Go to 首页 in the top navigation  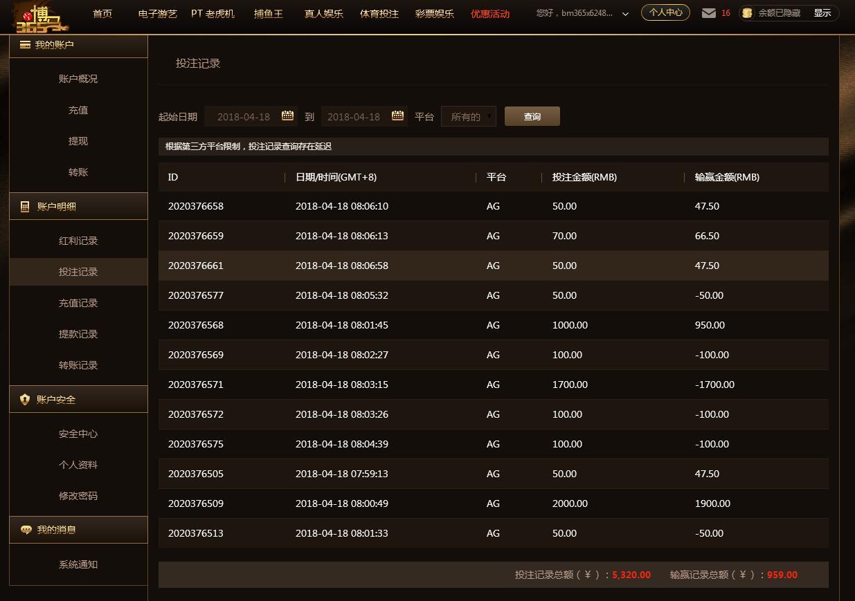click(x=102, y=13)
